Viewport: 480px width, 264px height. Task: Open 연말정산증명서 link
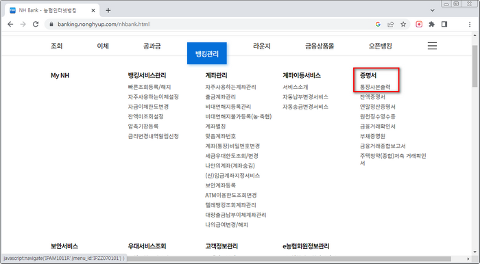point(378,107)
